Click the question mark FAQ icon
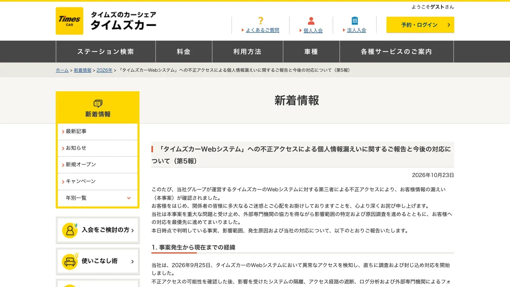Screen dimensions: 510x287 pyautogui.click(x=261, y=21)
